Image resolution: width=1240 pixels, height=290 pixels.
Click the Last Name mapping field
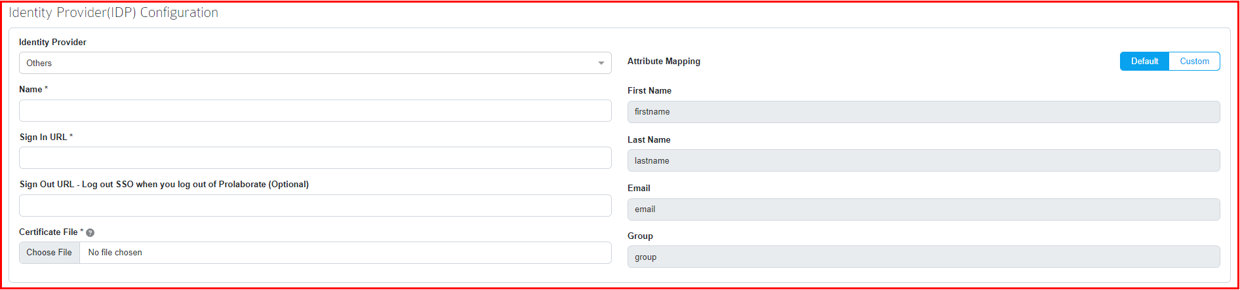tap(923, 160)
